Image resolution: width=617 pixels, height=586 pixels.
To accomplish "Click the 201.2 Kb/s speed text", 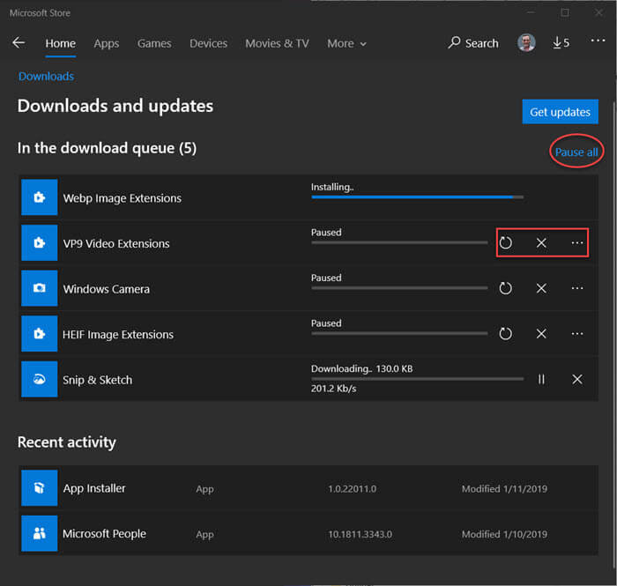I will point(334,389).
